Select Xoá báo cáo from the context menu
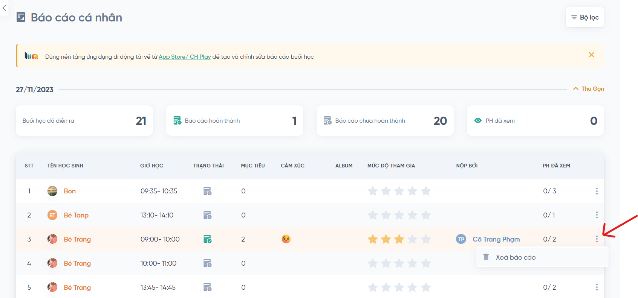 point(515,257)
